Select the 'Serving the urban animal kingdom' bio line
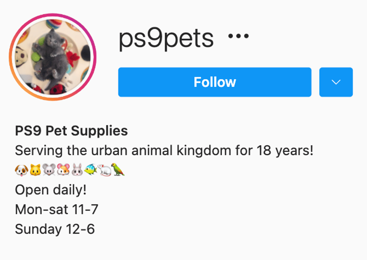This screenshot has height=260, width=367. click(x=164, y=150)
